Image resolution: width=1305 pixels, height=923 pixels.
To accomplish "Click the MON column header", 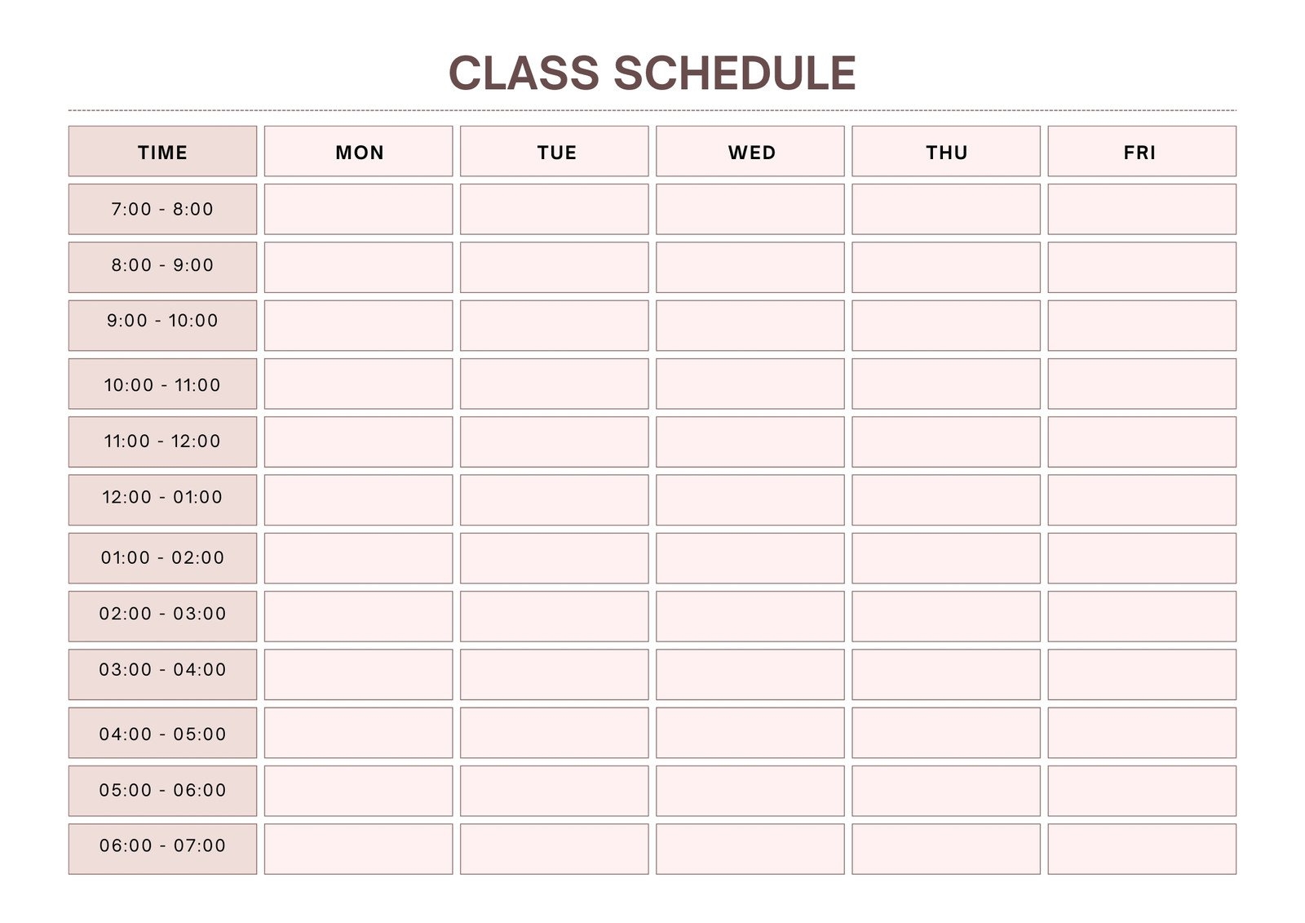I will click(x=358, y=152).
